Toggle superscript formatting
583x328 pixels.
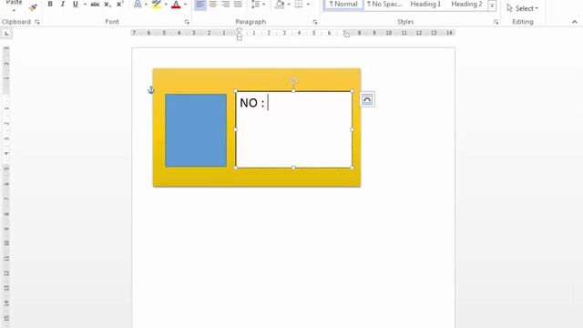pos(119,4)
